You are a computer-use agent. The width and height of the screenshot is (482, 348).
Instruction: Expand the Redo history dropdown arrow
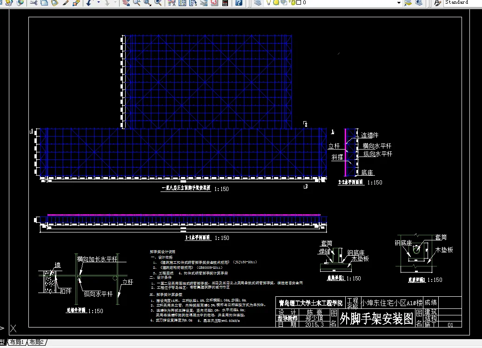[x=115, y=3]
